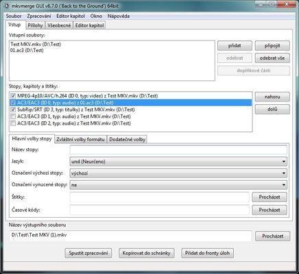Move track up with nahoru button
Viewport: 299px width, 274px height.
pos(272,97)
